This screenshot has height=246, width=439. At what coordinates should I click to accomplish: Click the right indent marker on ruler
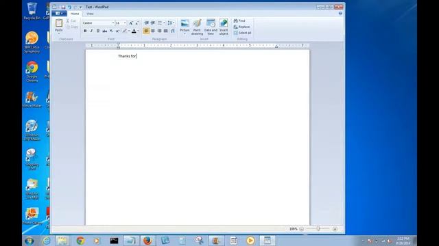pos(276,46)
